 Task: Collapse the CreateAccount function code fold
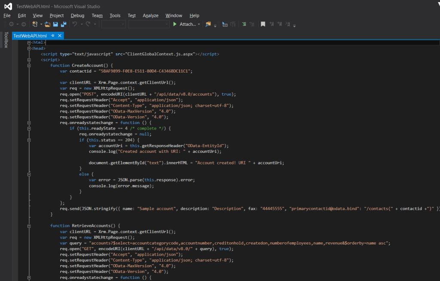click(x=28, y=65)
